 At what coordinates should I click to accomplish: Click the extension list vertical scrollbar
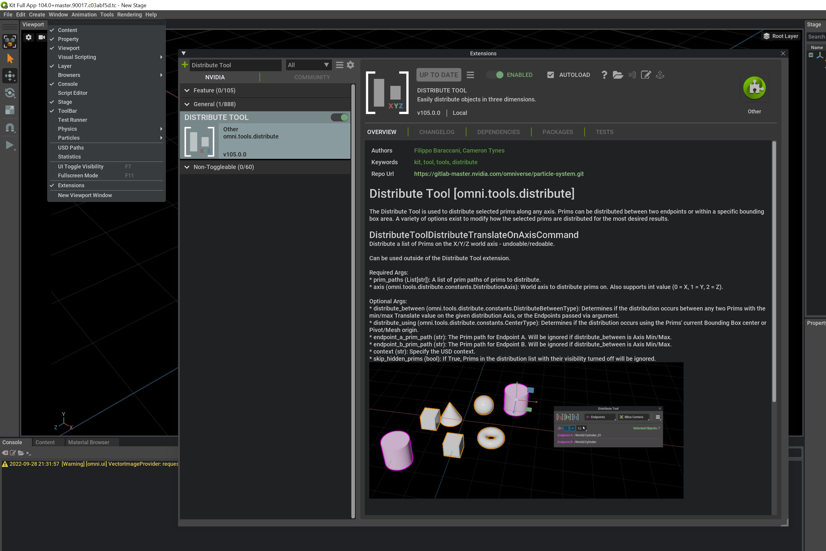click(353, 301)
